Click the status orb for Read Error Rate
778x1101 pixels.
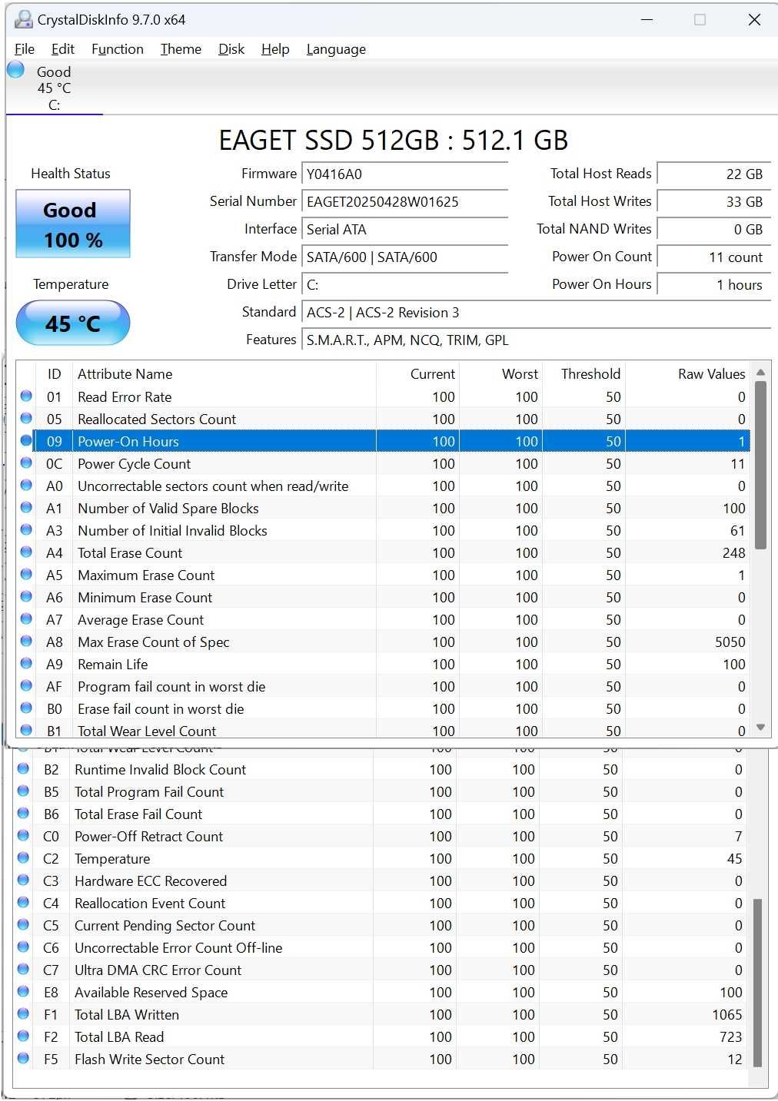click(x=26, y=396)
